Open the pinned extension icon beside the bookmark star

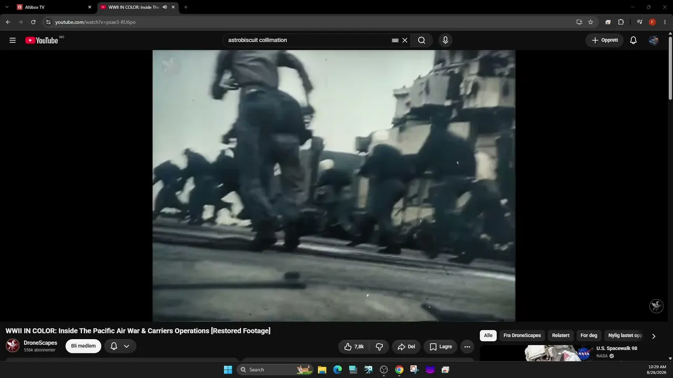pos(608,22)
